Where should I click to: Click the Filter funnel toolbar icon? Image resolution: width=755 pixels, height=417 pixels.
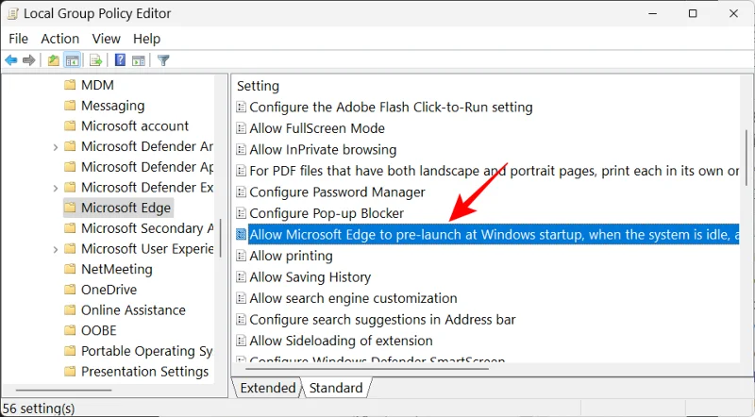coord(163,60)
